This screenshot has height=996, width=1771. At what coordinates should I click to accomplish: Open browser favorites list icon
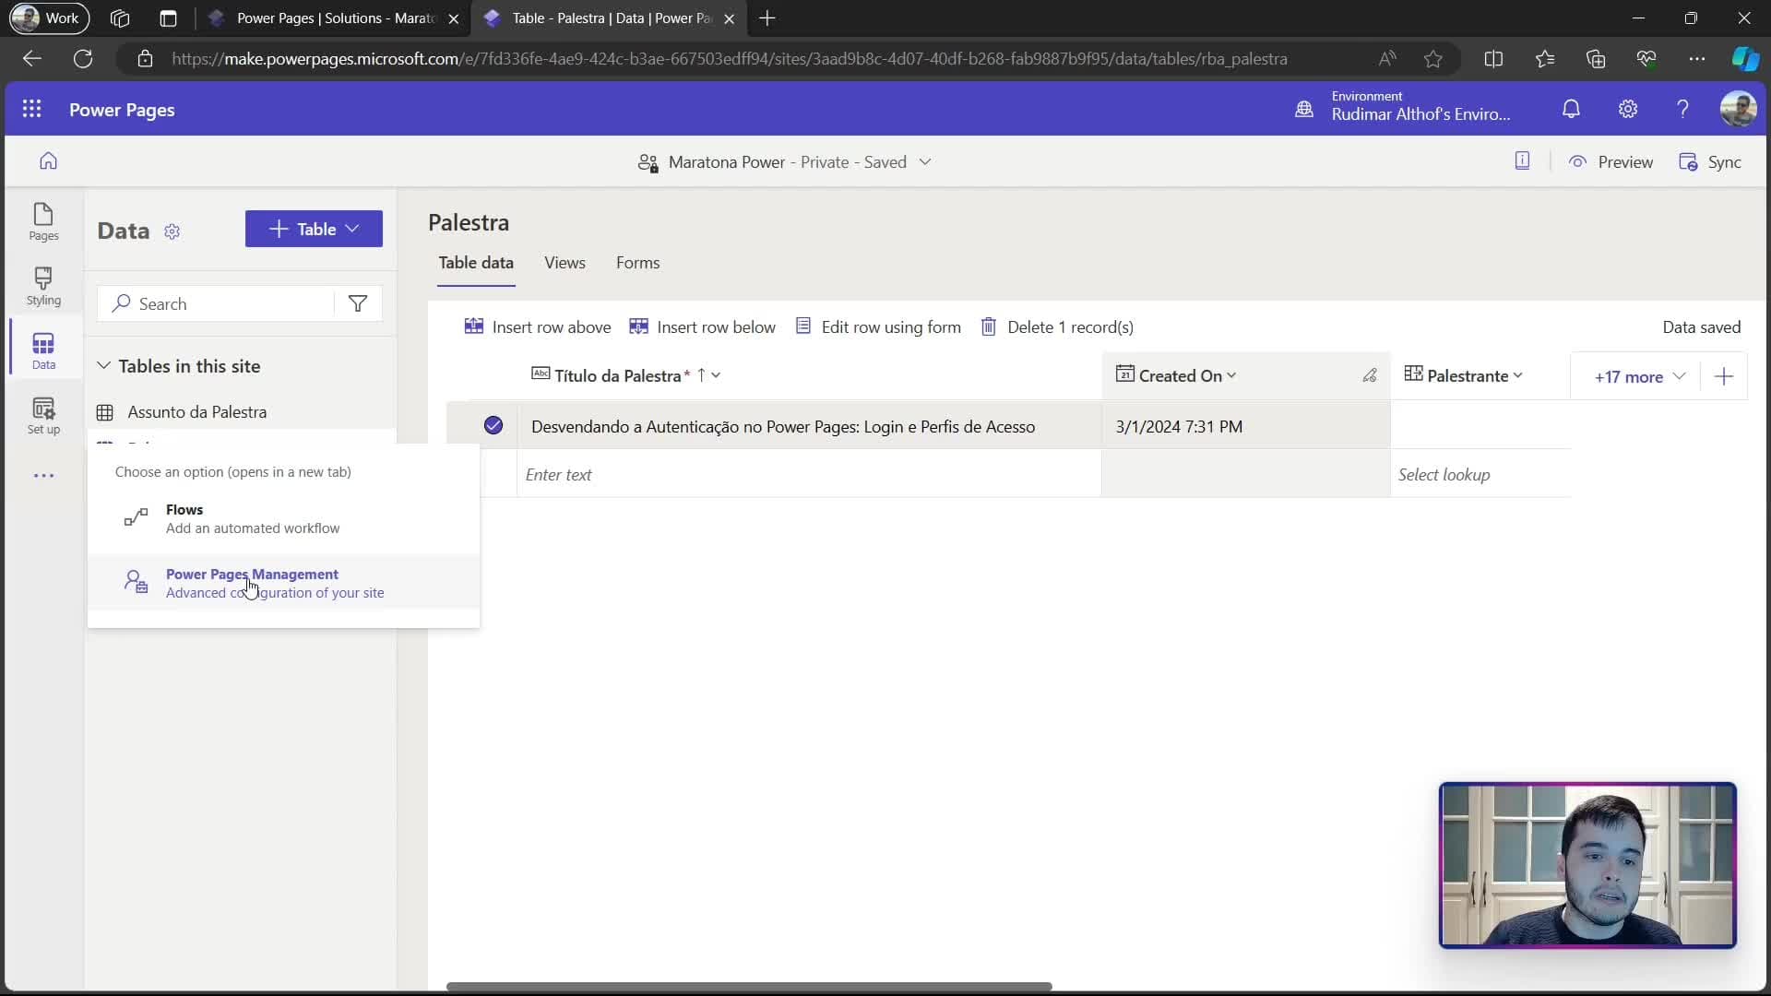1545,59
